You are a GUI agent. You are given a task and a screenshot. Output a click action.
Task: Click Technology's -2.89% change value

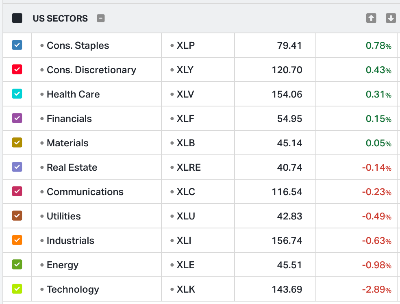[x=376, y=289]
